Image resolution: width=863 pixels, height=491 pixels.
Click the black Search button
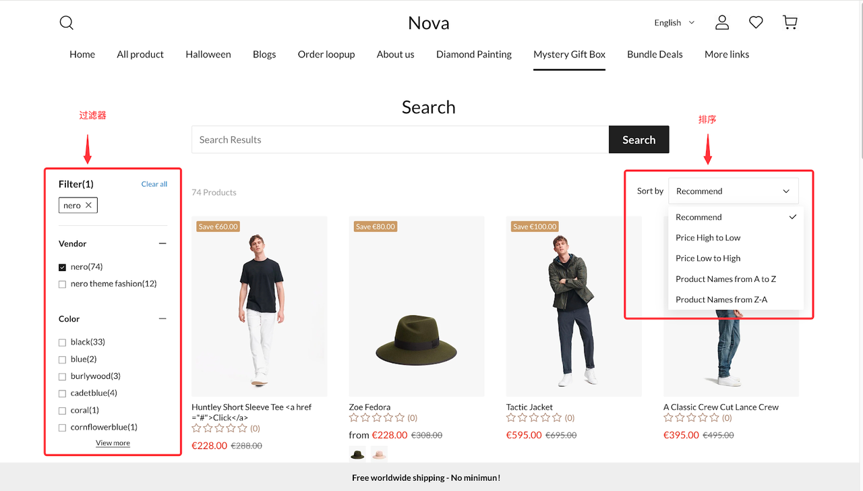(638, 140)
